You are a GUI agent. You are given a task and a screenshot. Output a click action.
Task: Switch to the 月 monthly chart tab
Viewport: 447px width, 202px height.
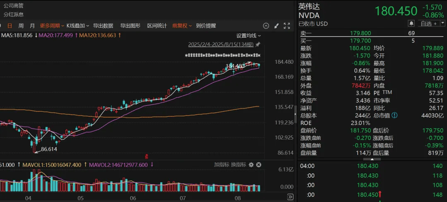click(x=32, y=26)
